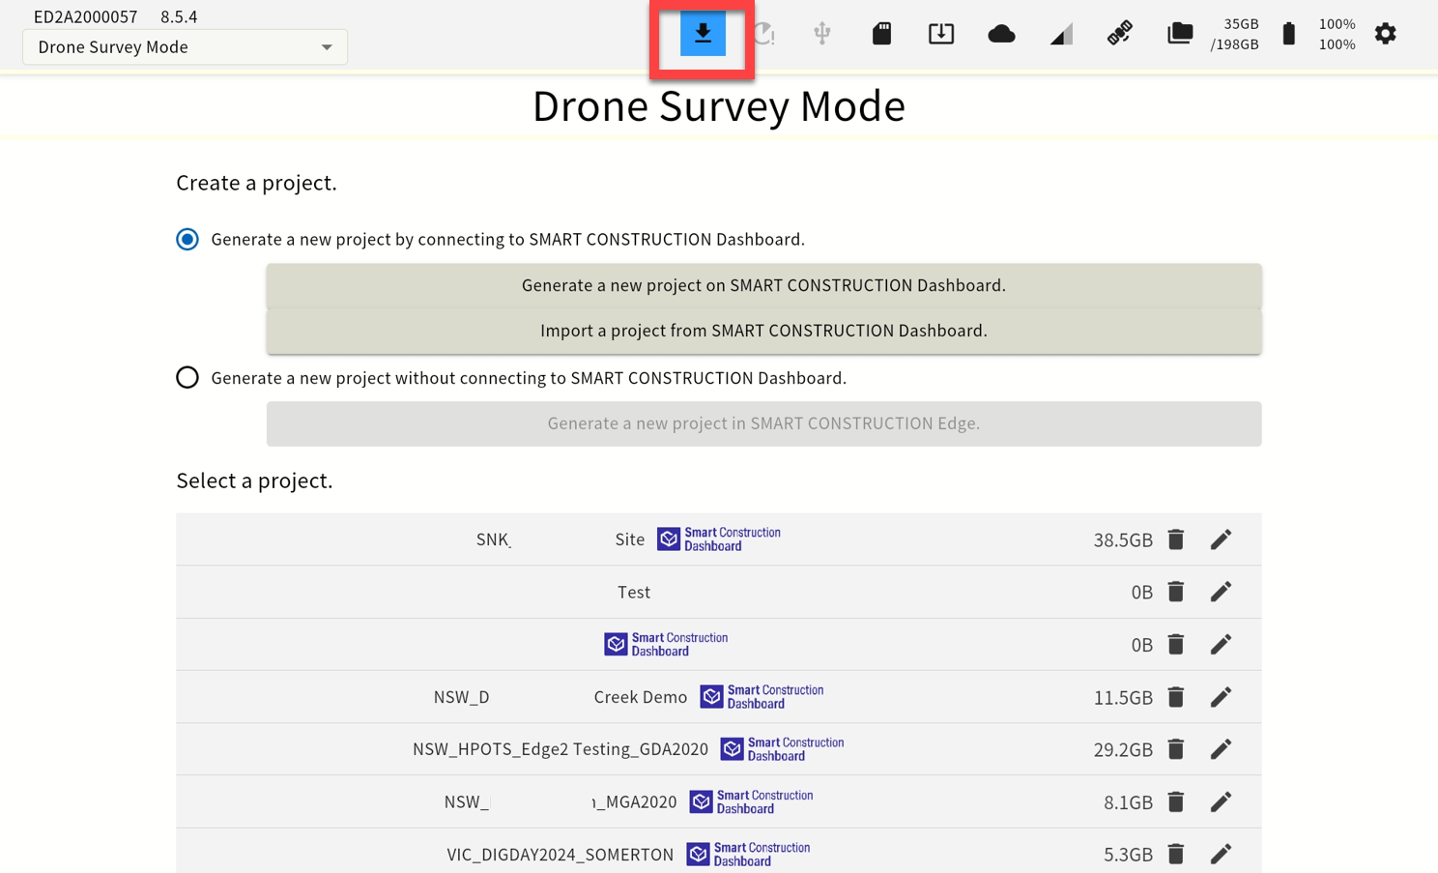Click the highlighted blue download icon
The image size is (1438, 873).
click(x=703, y=34)
